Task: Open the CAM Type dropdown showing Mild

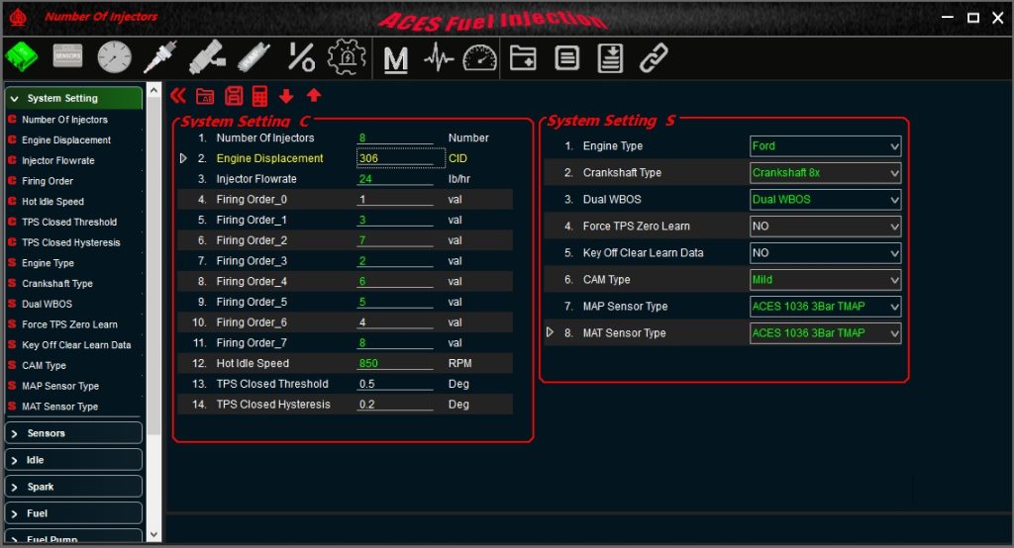Action: [825, 280]
